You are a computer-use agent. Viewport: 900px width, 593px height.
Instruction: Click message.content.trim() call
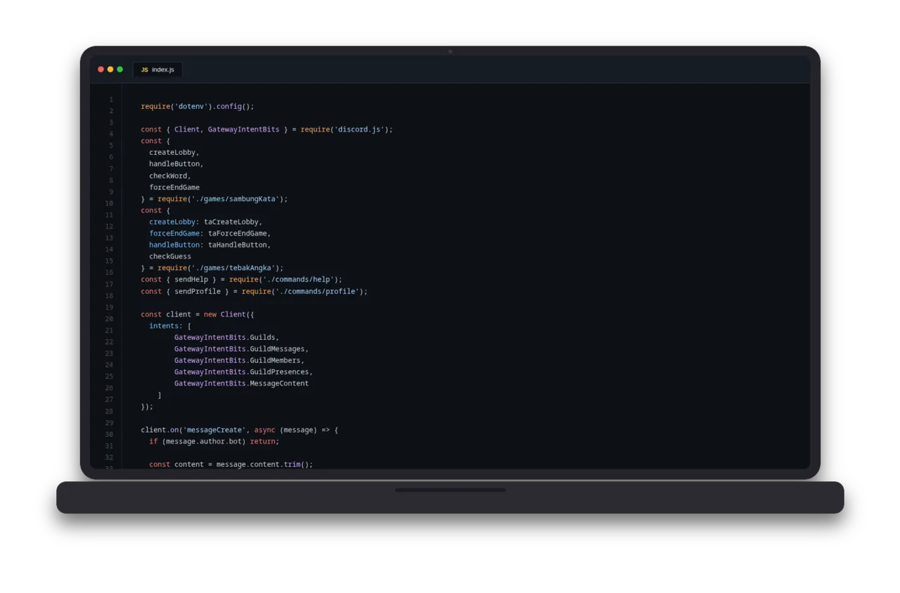263,464
